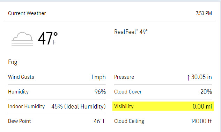Screen dimensions: 221x132
Task: Click the Fog condition label
Action: (13, 62)
